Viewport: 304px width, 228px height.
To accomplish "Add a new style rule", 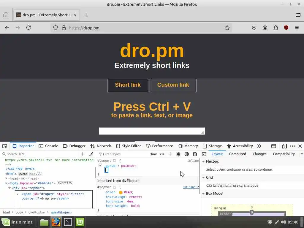I will (170, 154).
